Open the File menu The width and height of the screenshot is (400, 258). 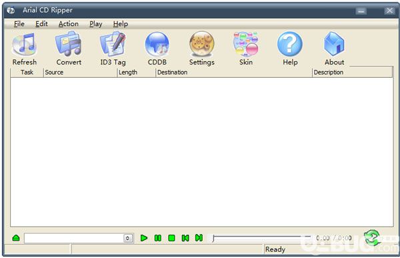(19, 24)
